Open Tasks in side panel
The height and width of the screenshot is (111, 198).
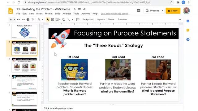click(188, 39)
